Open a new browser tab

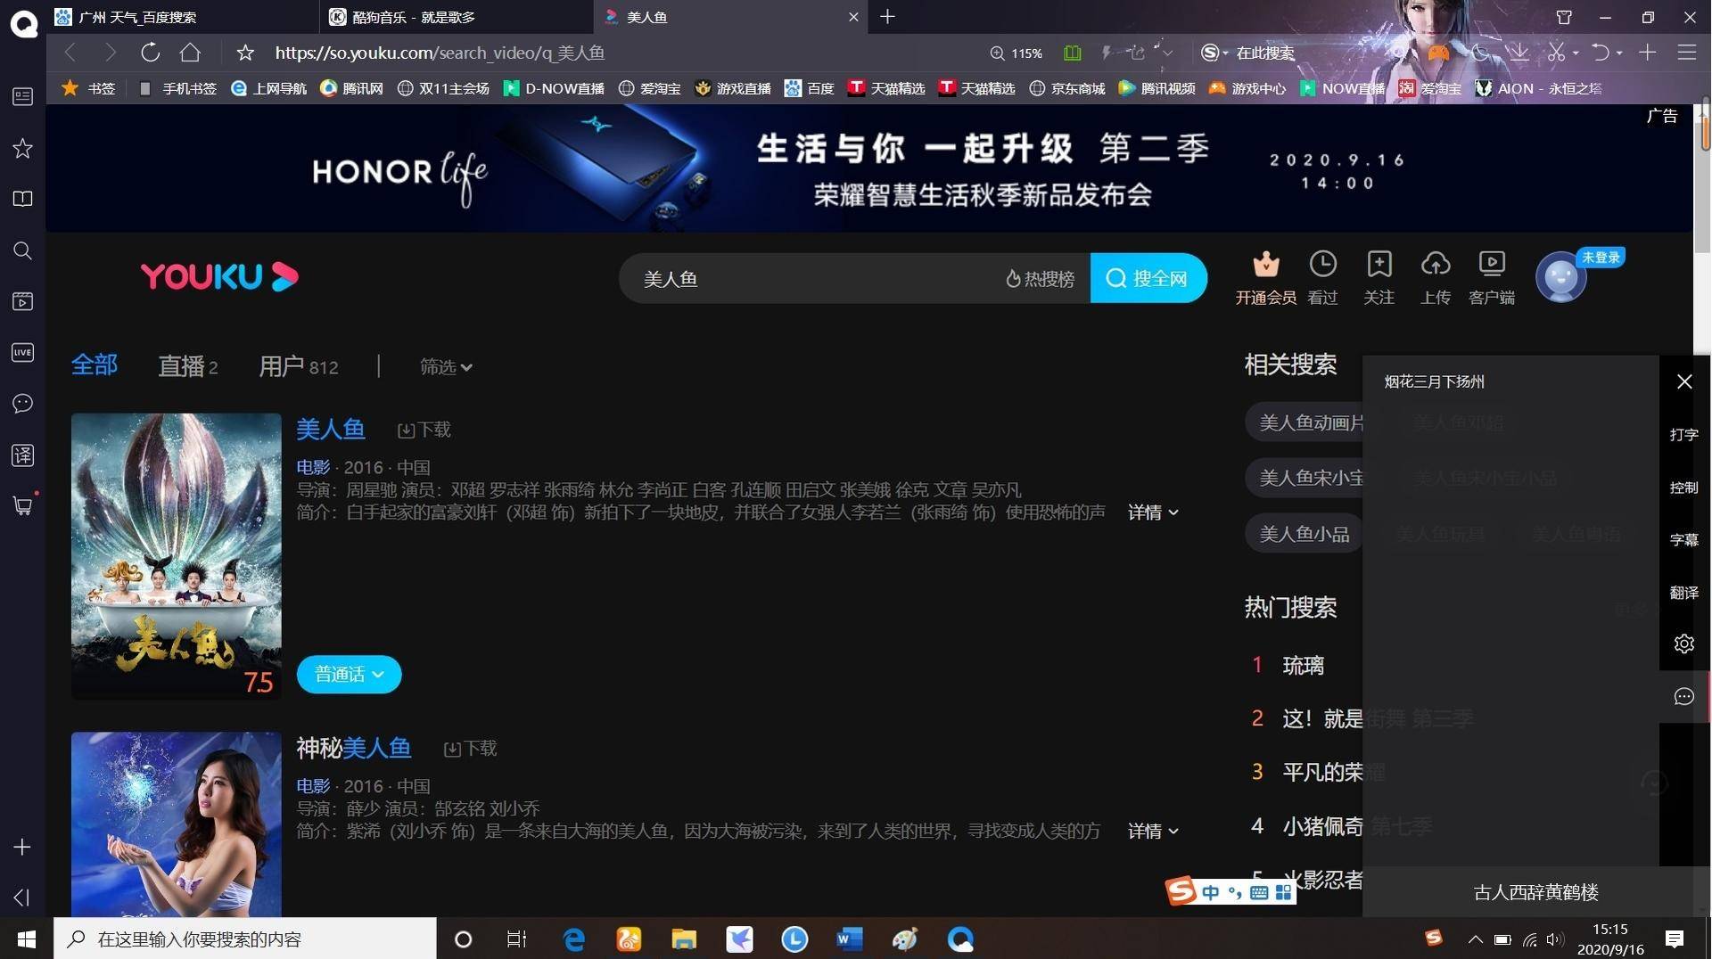pyautogui.click(x=887, y=17)
